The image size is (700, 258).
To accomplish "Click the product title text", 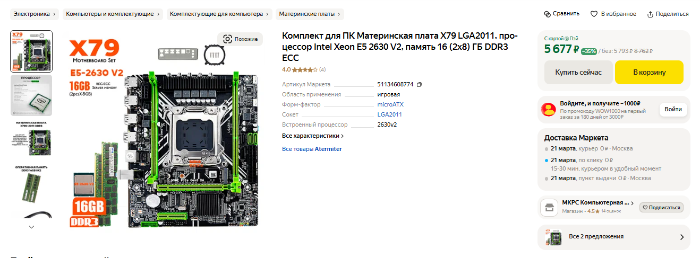I will (399, 47).
